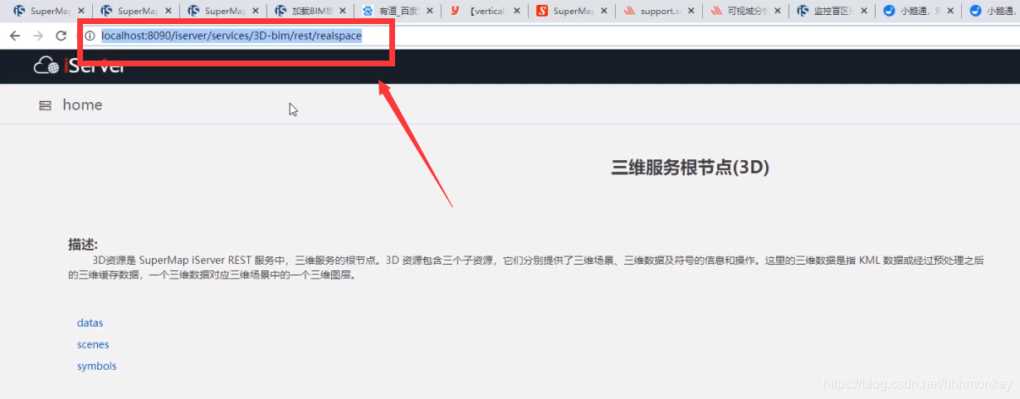Click the 描述: label

(83, 244)
